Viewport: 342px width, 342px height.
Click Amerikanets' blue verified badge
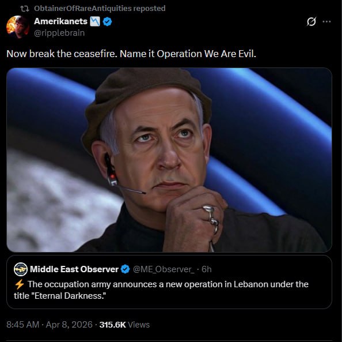point(107,22)
